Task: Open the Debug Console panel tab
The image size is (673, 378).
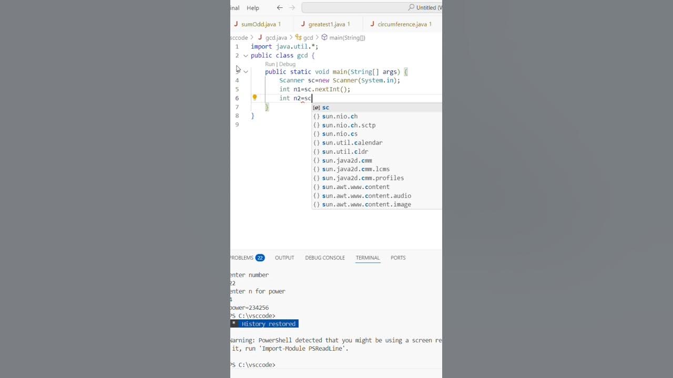Action: [325, 258]
